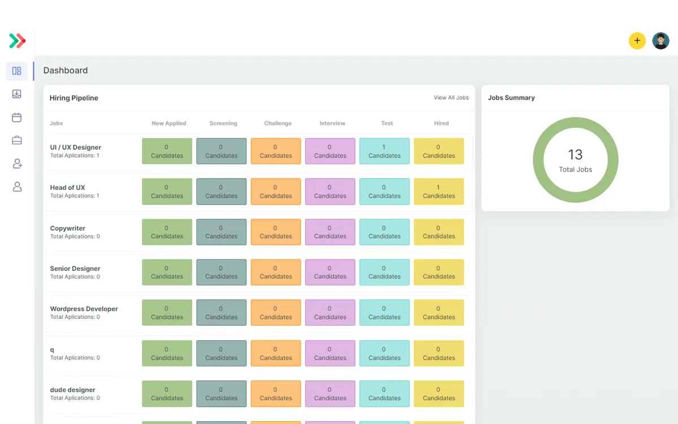
Task: Open the calendar sidebar icon
Action: pyautogui.click(x=17, y=117)
